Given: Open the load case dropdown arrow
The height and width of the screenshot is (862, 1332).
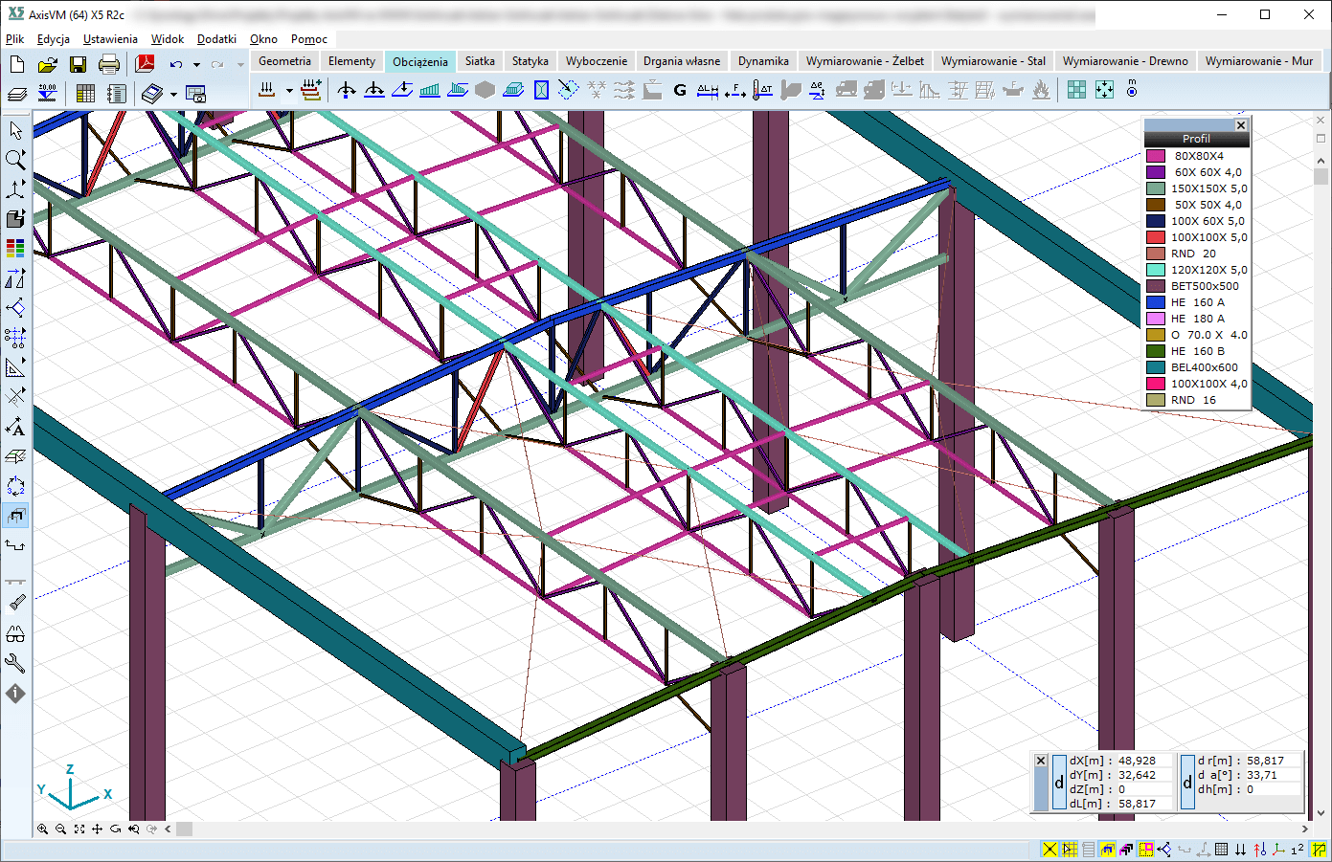Looking at the screenshot, I should pos(289,91).
